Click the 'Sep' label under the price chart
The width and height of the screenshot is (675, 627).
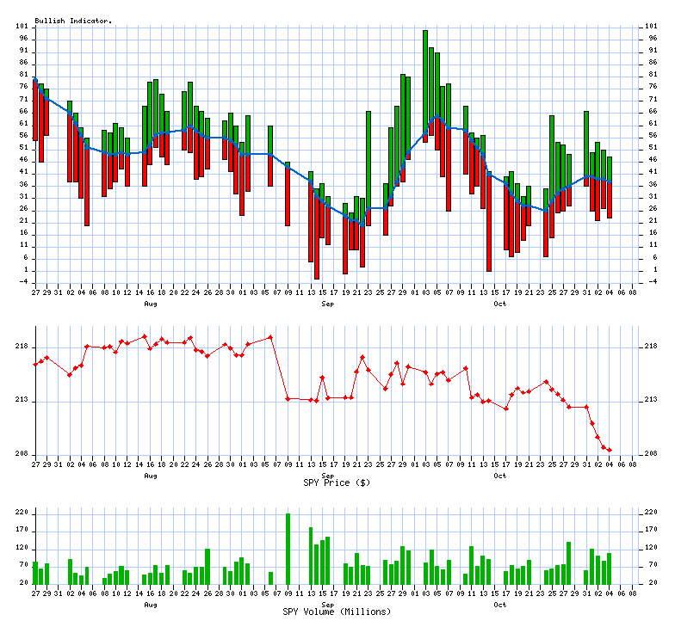coord(328,475)
